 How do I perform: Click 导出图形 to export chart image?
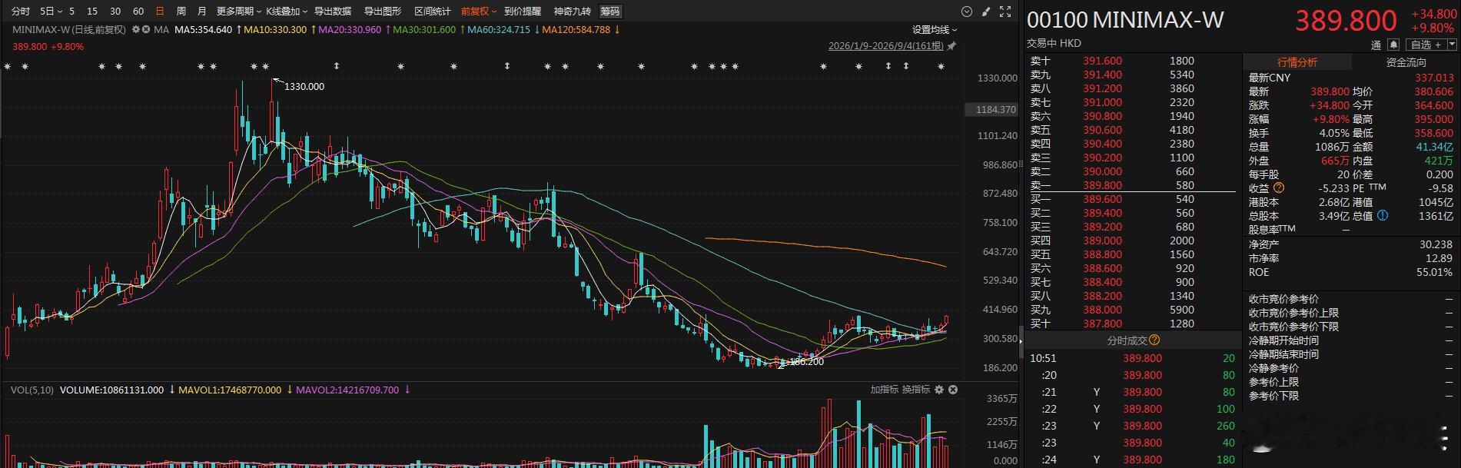click(x=383, y=12)
